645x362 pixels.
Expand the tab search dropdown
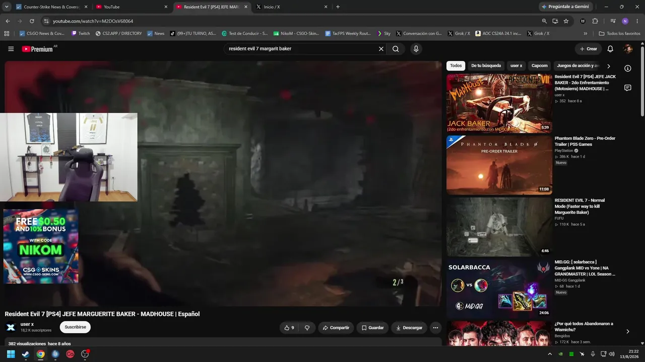pos(7,7)
